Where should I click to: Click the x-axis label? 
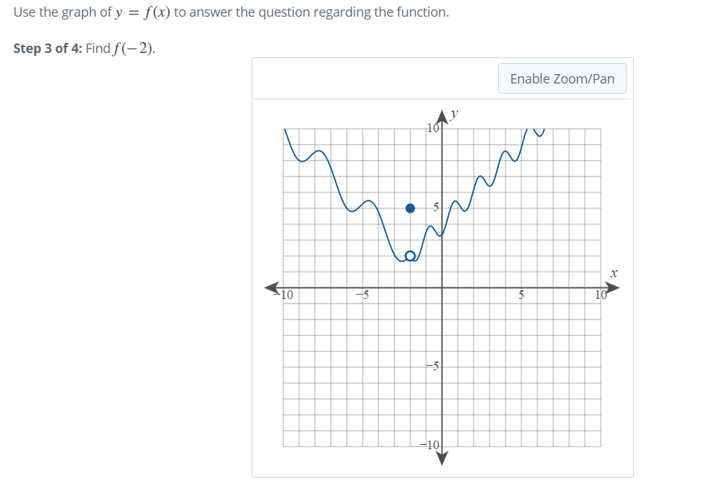pyautogui.click(x=613, y=273)
